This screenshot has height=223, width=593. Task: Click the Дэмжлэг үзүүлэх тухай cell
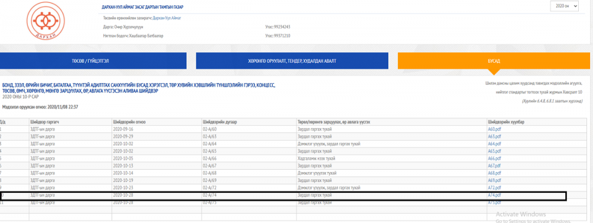[317, 173]
